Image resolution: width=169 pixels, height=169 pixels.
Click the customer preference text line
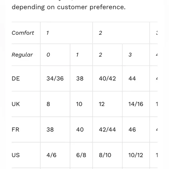(x=68, y=7)
